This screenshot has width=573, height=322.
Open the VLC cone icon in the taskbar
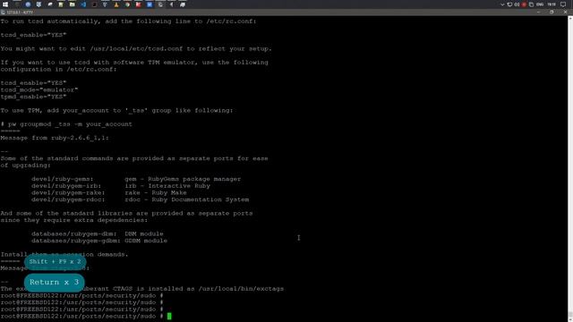[116, 4]
